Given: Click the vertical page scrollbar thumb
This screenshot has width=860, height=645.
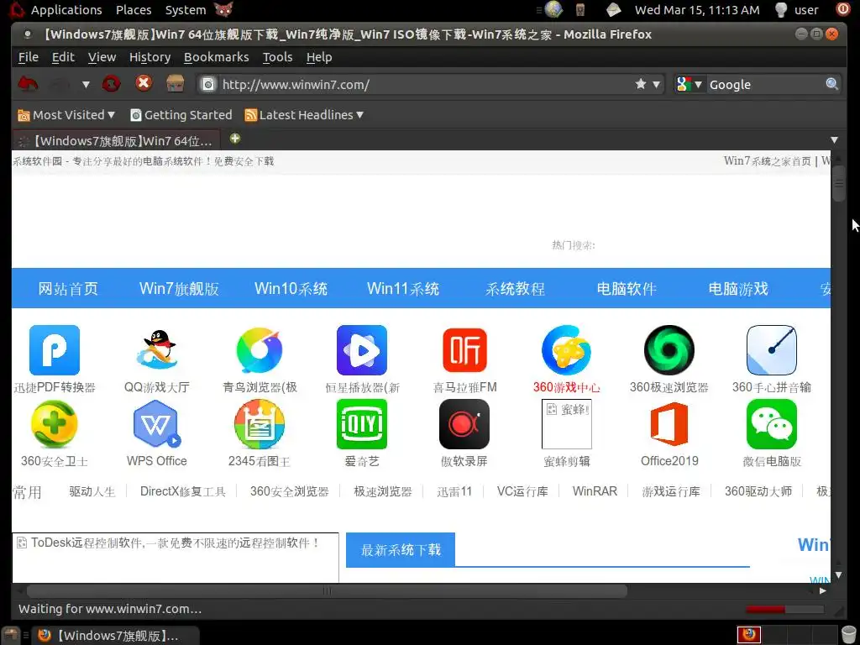Looking at the screenshot, I should (839, 184).
